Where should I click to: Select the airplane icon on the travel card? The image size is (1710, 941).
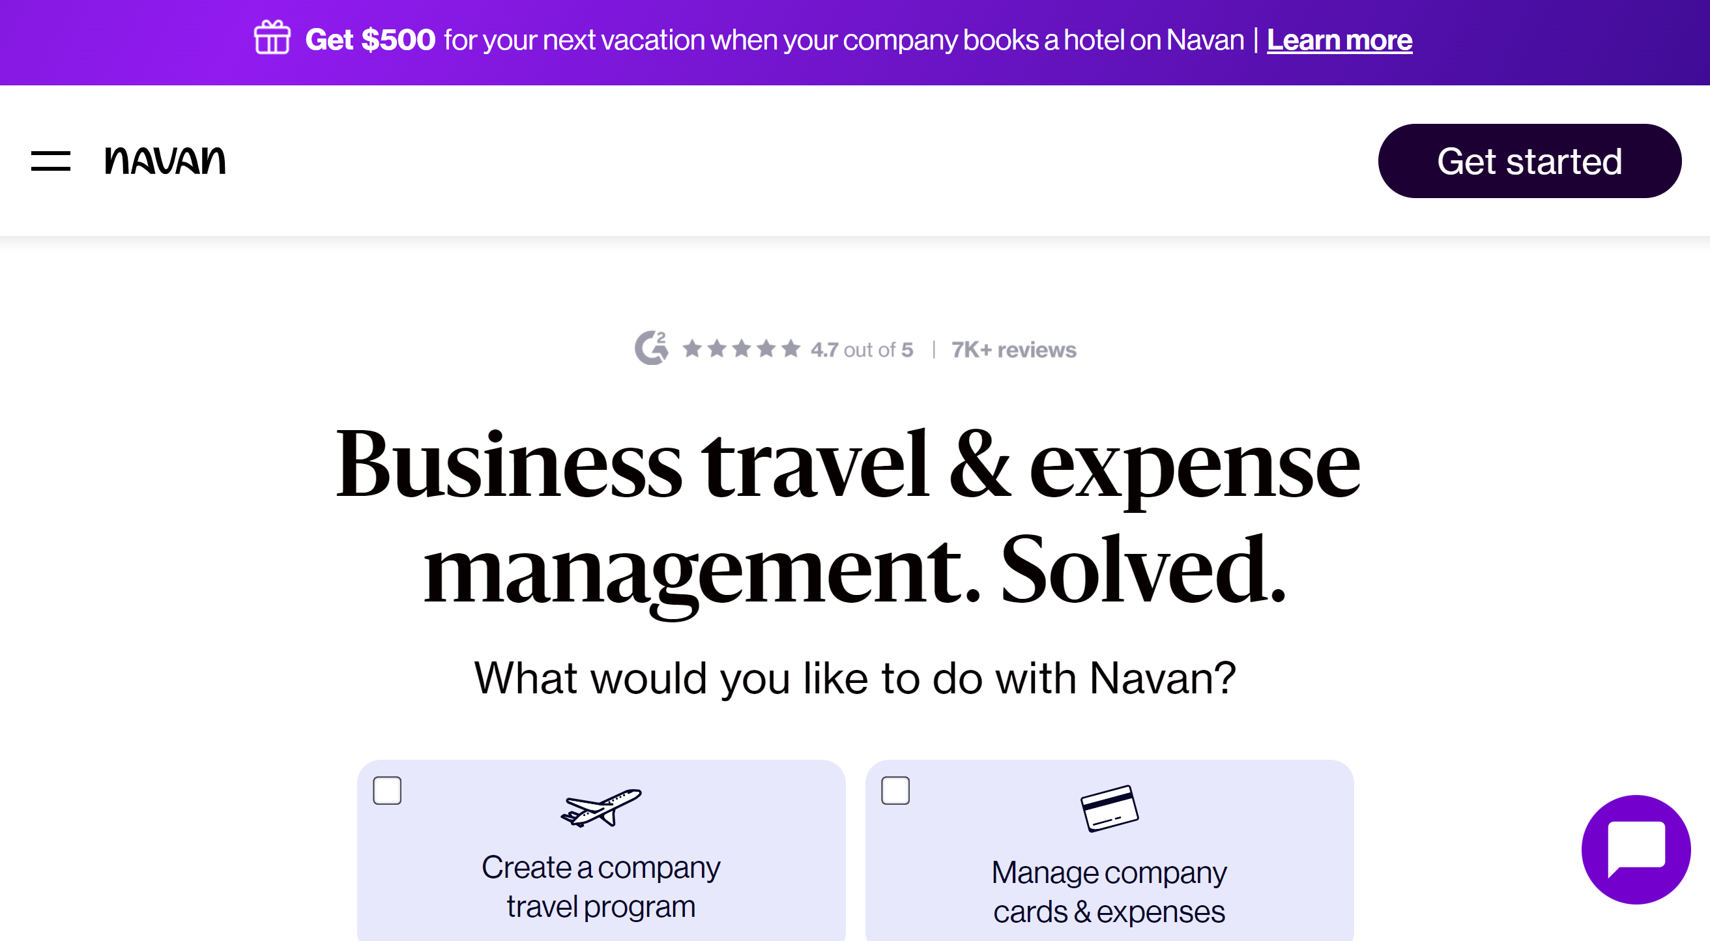click(x=600, y=811)
